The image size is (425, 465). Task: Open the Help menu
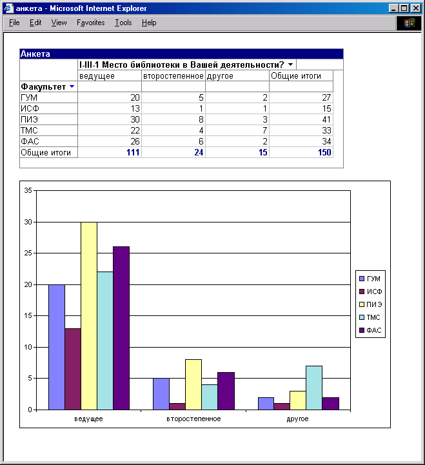(x=149, y=23)
